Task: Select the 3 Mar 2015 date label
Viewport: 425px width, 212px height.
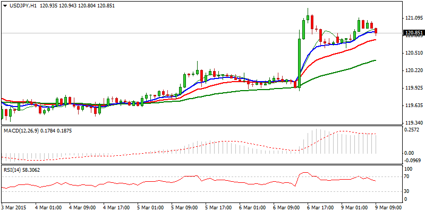Action: [x=14, y=207]
